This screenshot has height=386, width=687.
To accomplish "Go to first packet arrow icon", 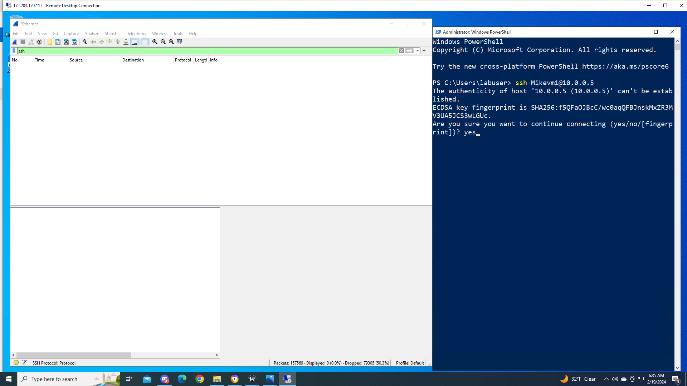I will [x=118, y=42].
